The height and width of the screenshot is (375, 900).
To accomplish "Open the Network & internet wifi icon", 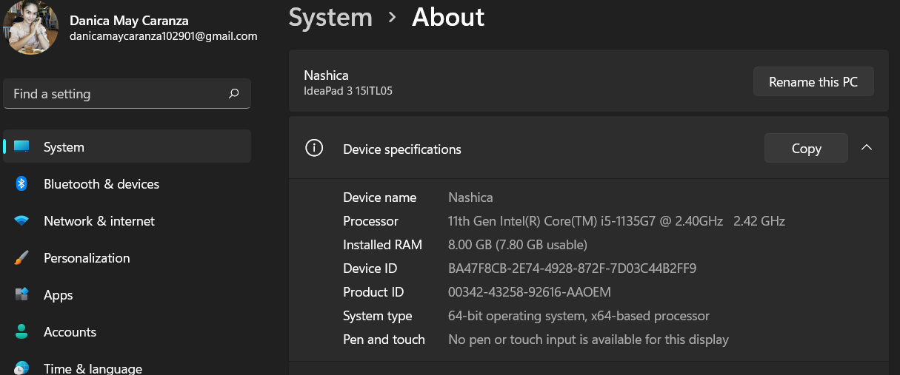I will pyautogui.click(x=21, y=220).
